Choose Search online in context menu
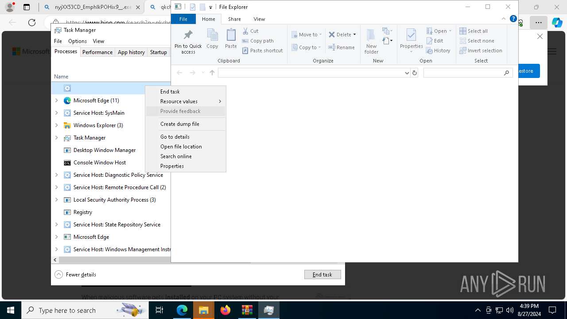Screen dimensions: 567x319 tap(186, 156)
